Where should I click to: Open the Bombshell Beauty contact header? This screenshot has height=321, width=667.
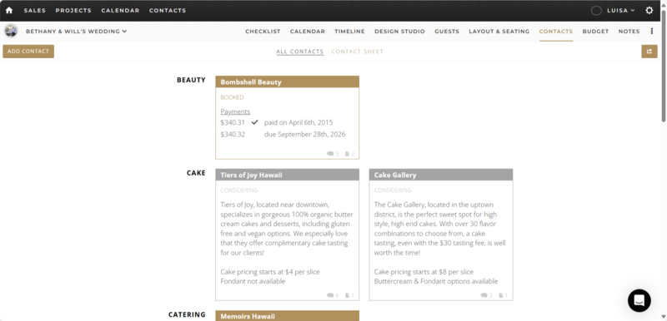coord(287,81)
